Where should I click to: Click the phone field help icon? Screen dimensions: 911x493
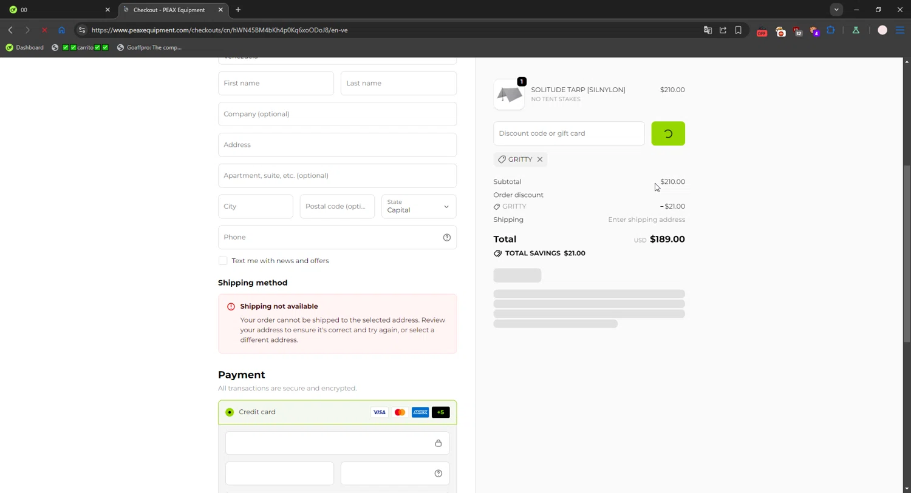(x=447, y=237)
